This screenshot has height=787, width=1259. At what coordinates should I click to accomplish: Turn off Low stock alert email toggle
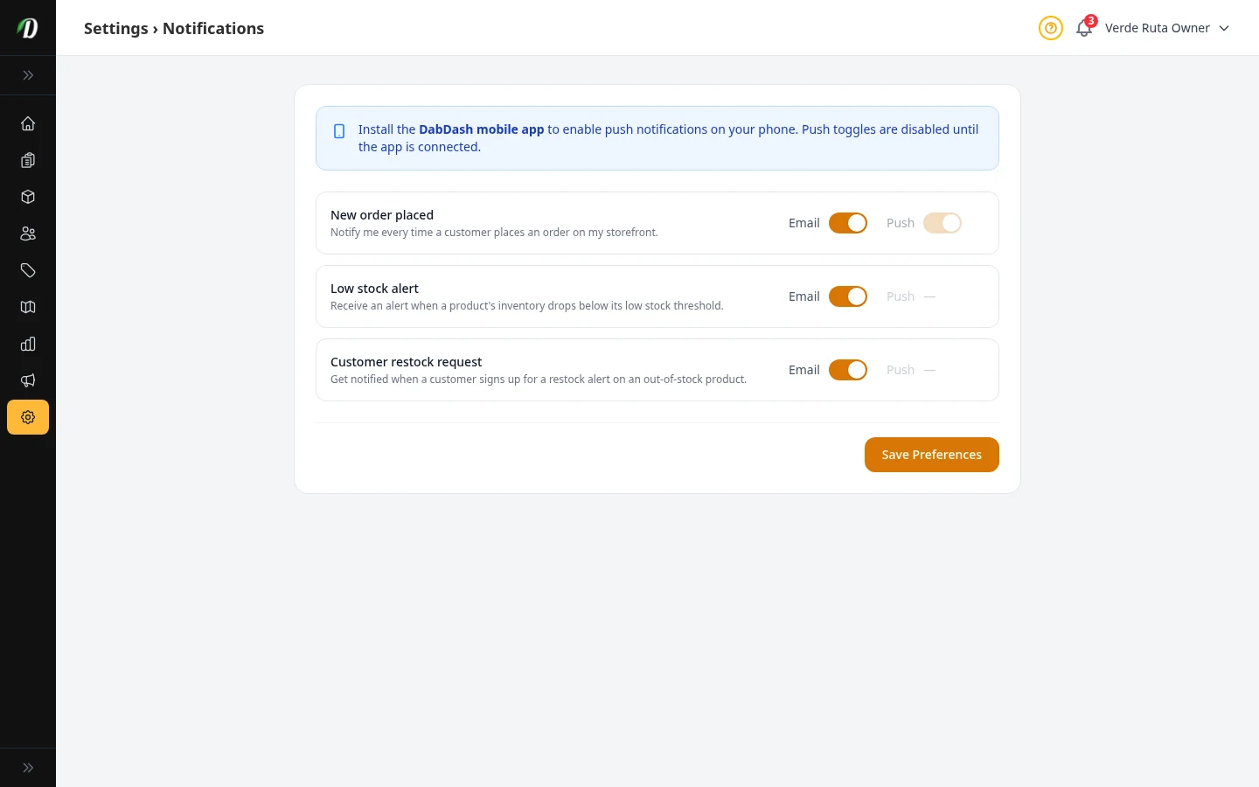[x=848, y=296]
